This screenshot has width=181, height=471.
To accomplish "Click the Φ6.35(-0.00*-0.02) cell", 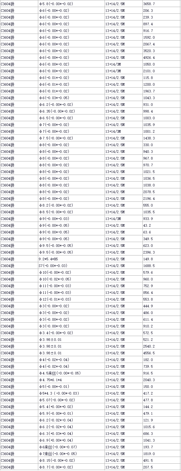I will pyautogui.click(x=71, y=111).
